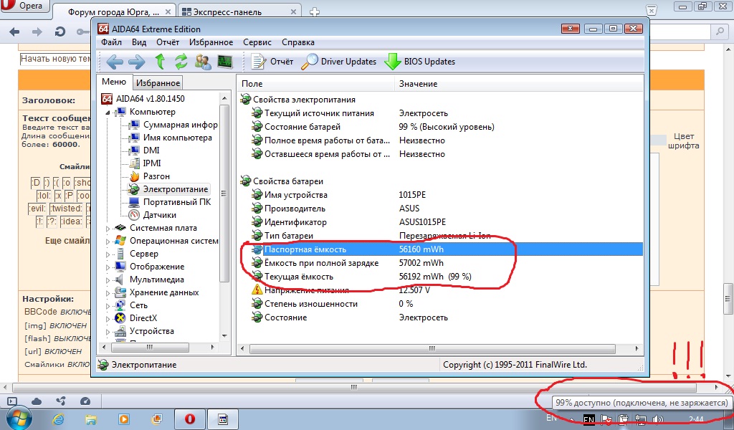
Task: Select the Разгон flame item in tree
Action: pos(156,176)
